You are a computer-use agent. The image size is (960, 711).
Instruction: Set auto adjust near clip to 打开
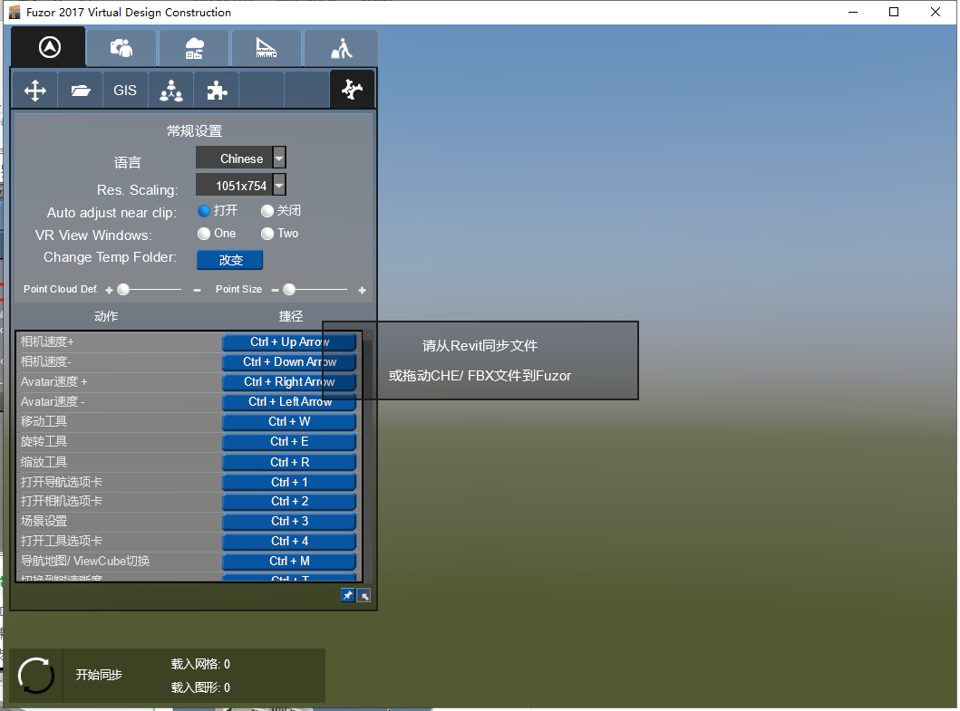205,211
